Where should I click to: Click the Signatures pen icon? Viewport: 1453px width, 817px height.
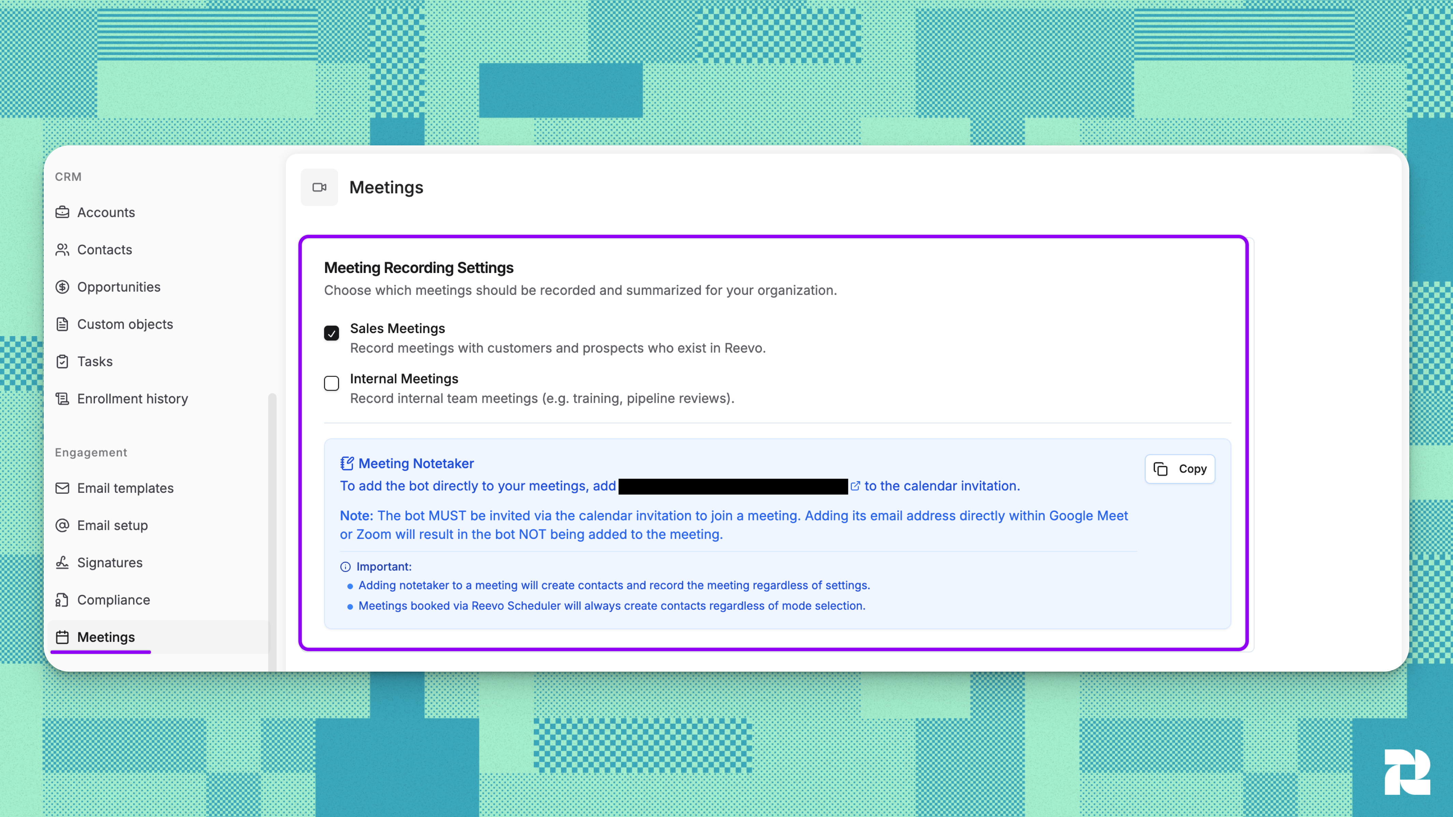tap(62, 563)
